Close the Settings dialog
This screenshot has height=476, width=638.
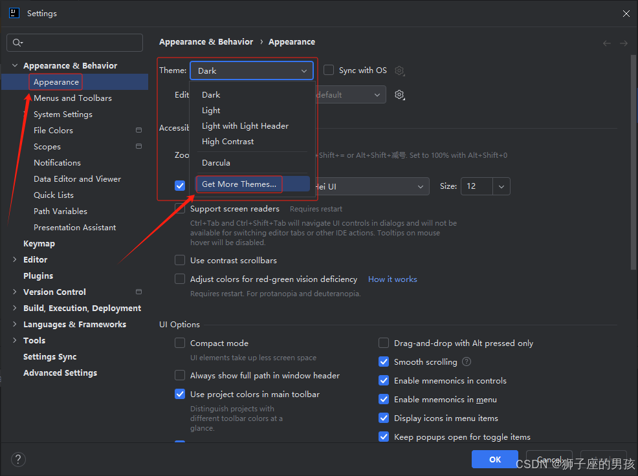tap(626, 14)
